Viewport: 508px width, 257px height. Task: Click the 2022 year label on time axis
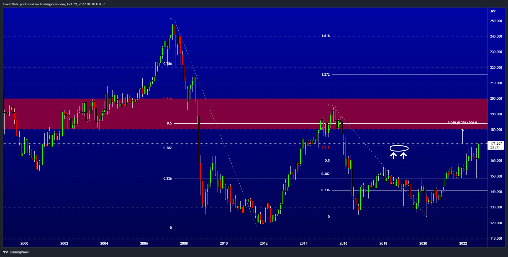pos(463,243)
